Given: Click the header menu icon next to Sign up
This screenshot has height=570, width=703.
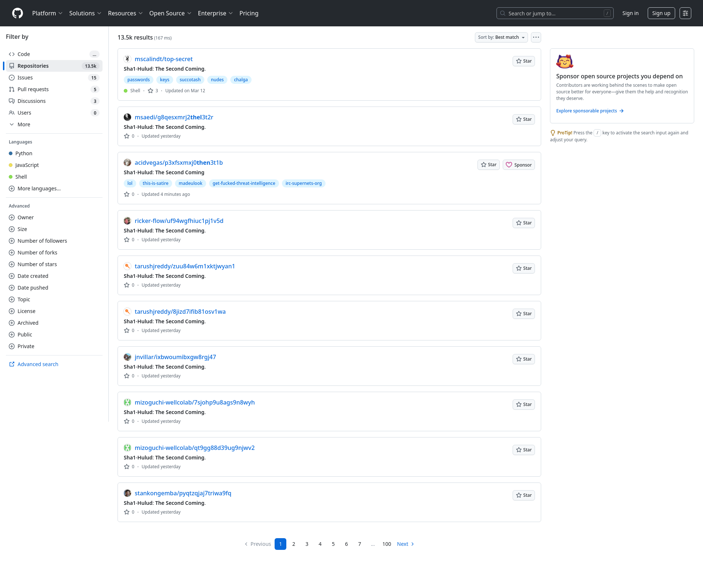Looking at the screenshot, I should tap(685, 13).
